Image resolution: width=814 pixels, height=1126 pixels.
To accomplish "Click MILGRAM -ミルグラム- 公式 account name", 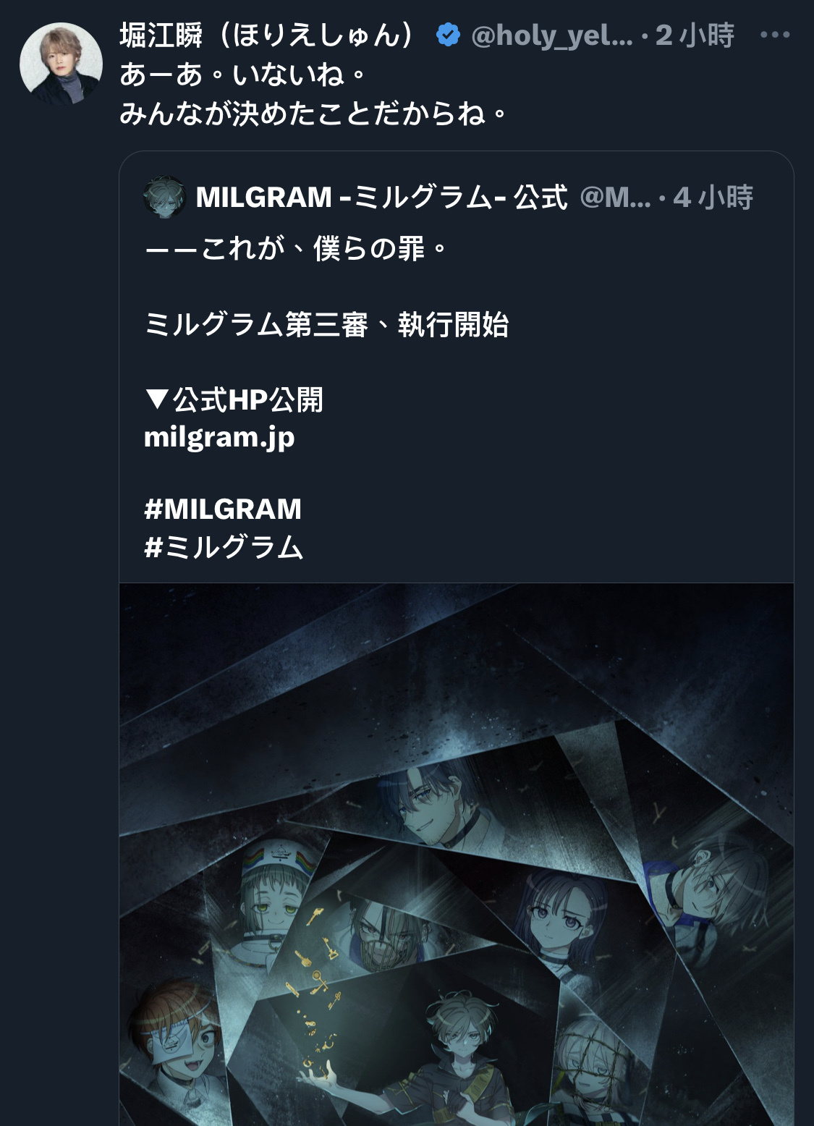I will (x=381, y=197).
